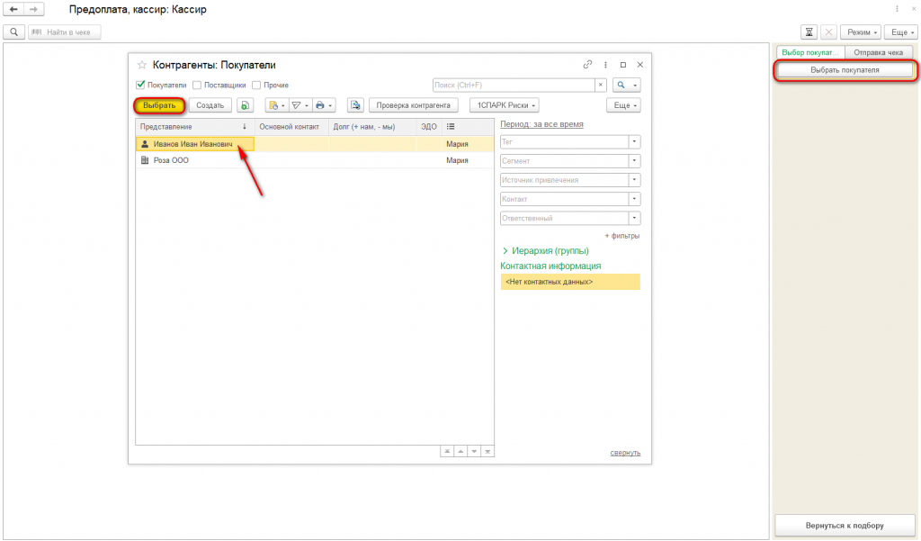Click the Проверка контрагента button
This screenshot has width=921, height=541.
click(x=414, y=106)
